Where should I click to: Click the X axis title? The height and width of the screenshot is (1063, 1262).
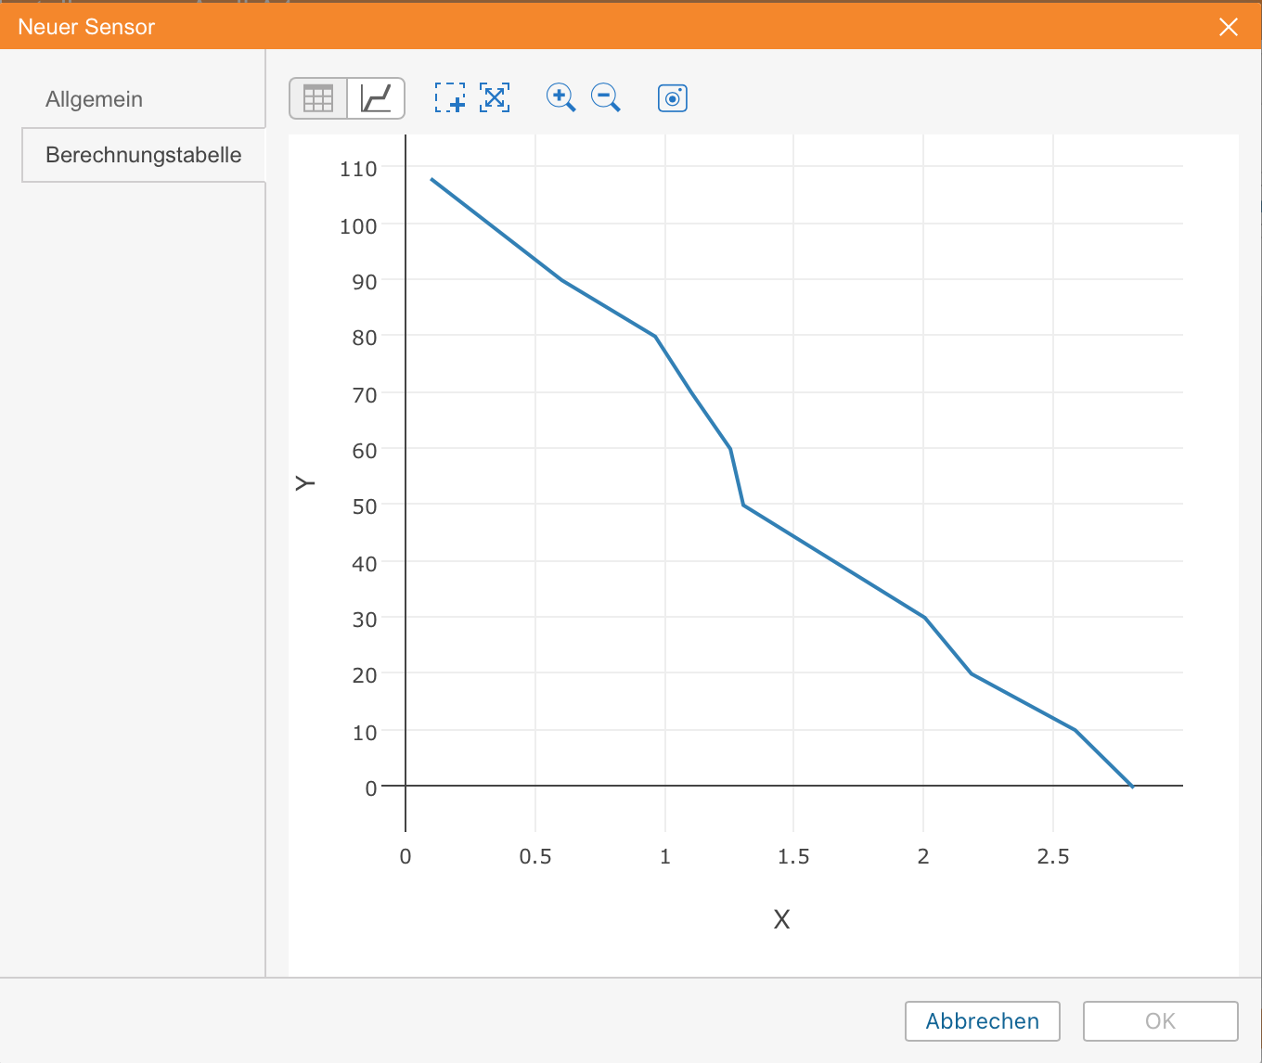[781, 919]
